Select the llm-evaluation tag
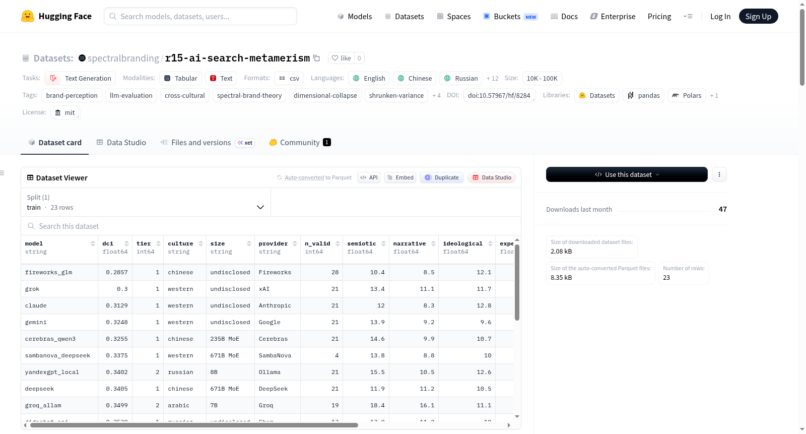 (x=131, y=95)
